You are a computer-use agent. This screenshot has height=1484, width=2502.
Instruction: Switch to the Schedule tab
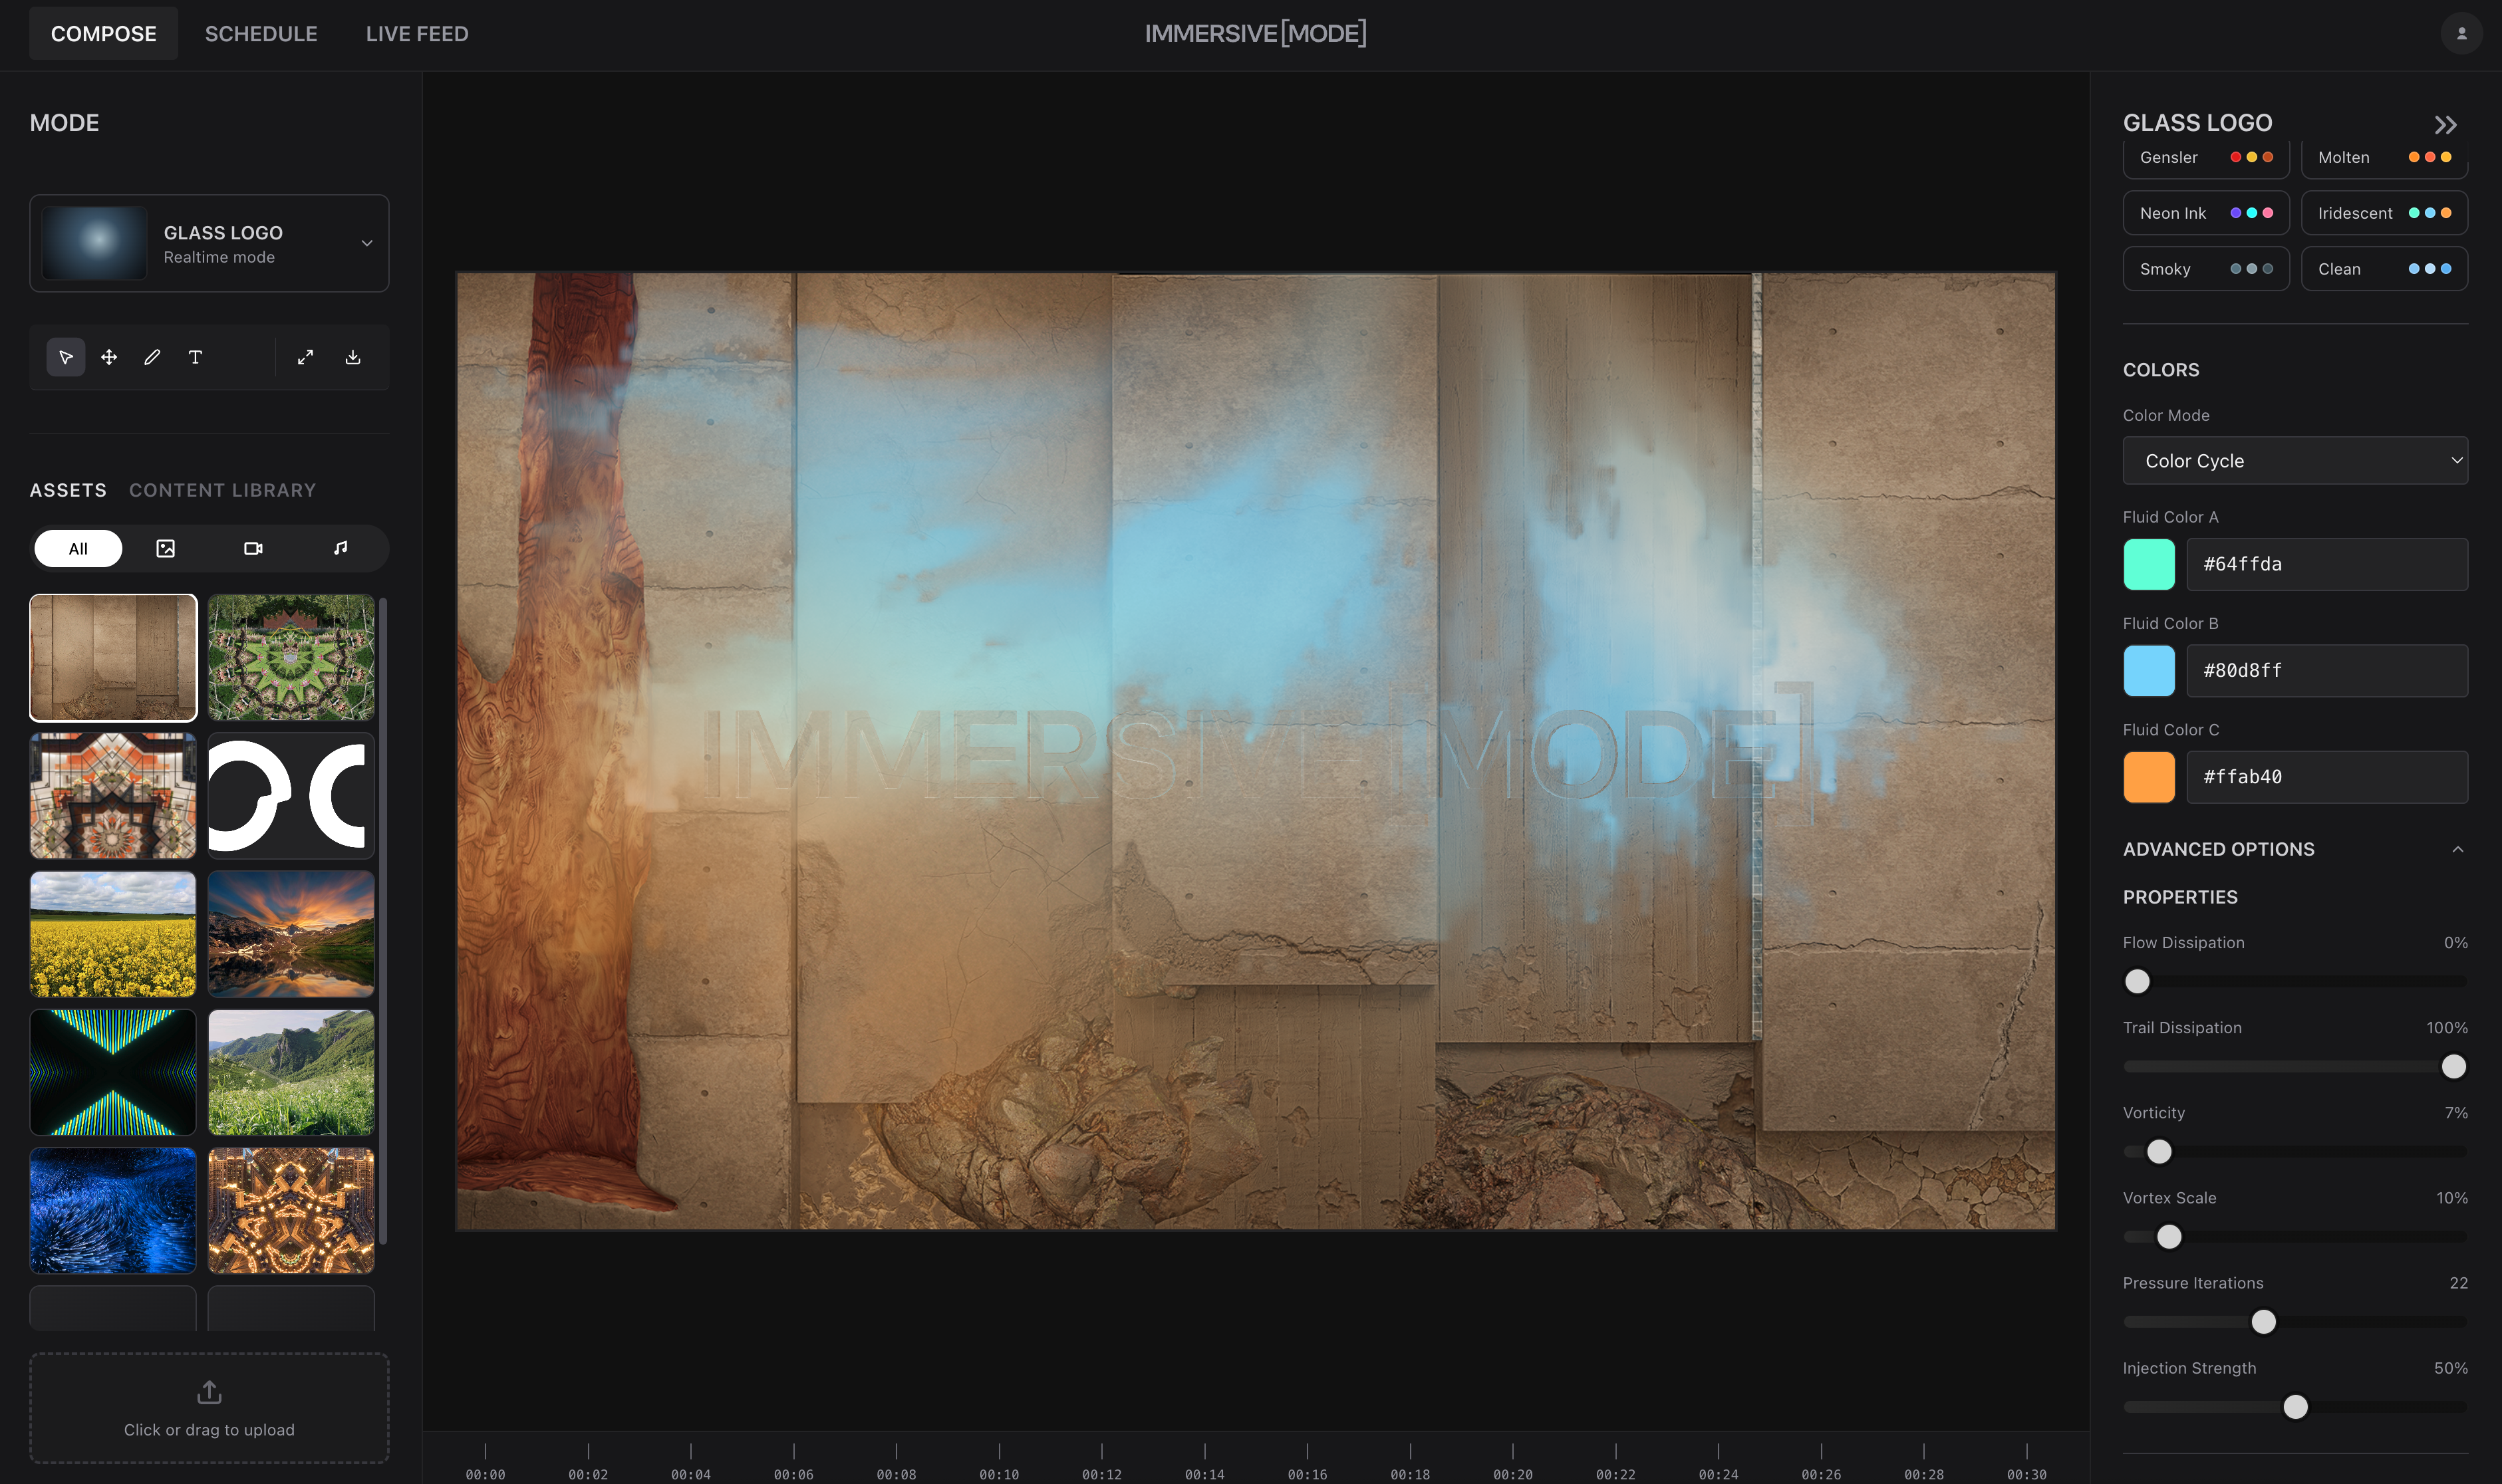pyautogui.click(x=261, y=34)
